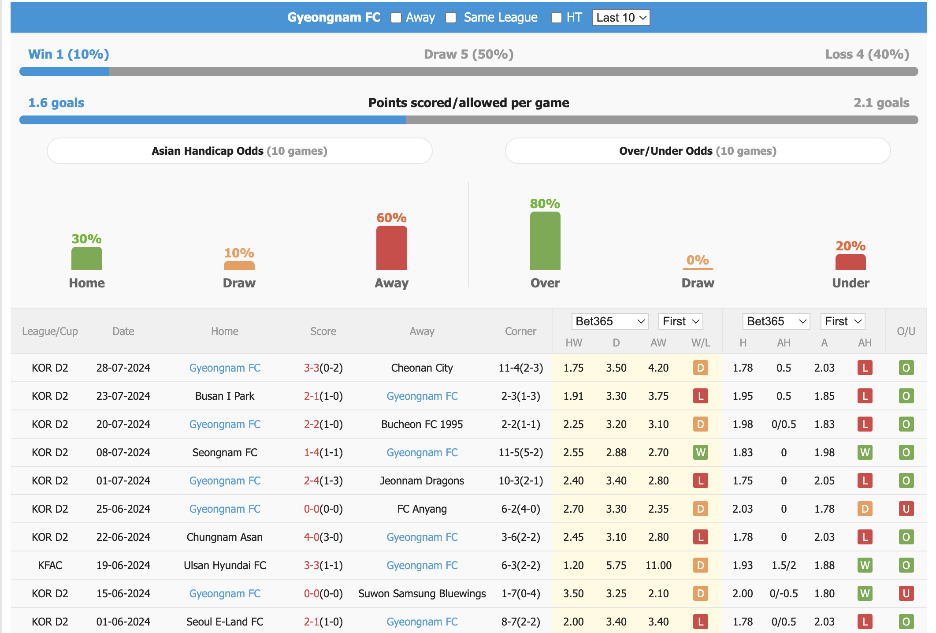936x633 pixels.
Task: Click U badge in FC Anyang row
Action: point(906,509)
